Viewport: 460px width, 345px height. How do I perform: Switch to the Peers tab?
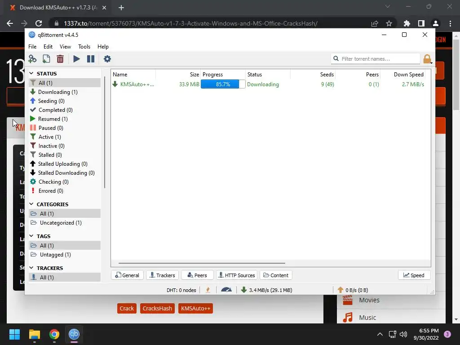click(x=198, y=275)
